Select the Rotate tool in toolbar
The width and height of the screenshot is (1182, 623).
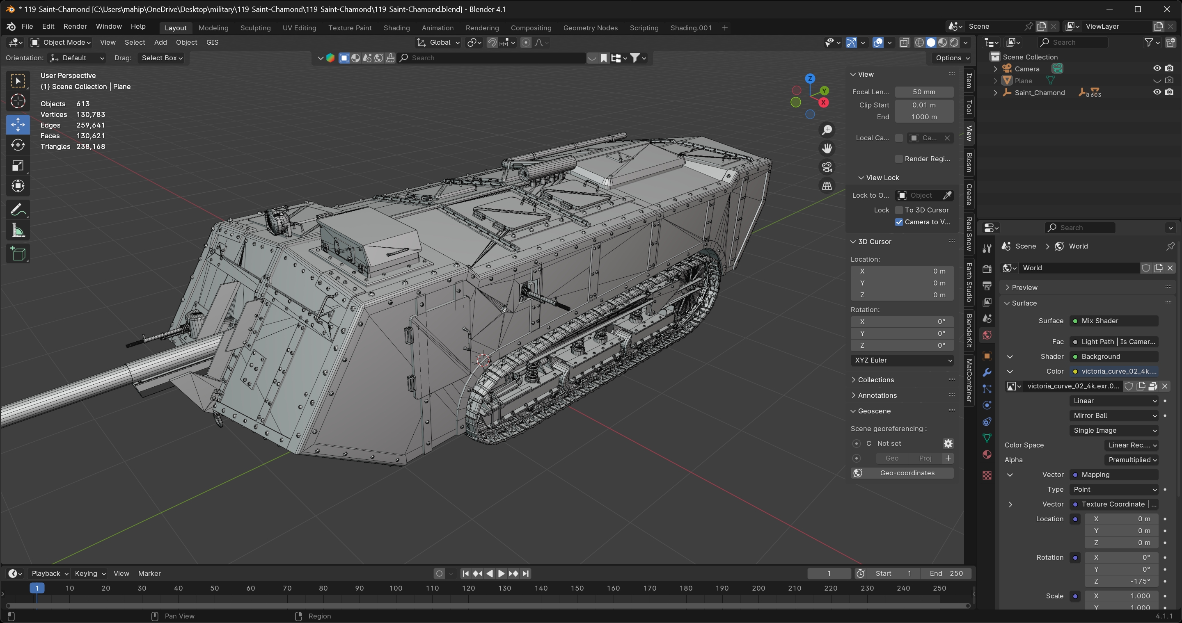pos(18,145)
